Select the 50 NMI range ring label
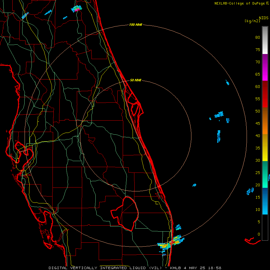Screen dimensions: 270x270 point(136,80)
